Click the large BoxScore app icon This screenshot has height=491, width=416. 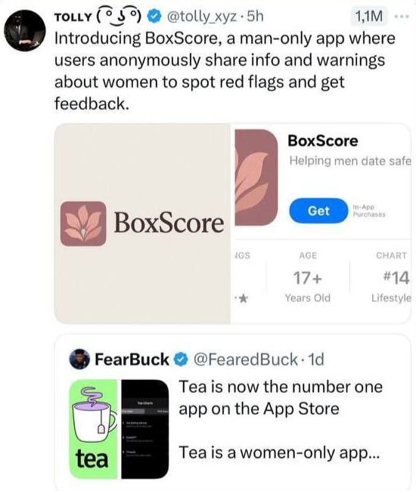[256, 178]
